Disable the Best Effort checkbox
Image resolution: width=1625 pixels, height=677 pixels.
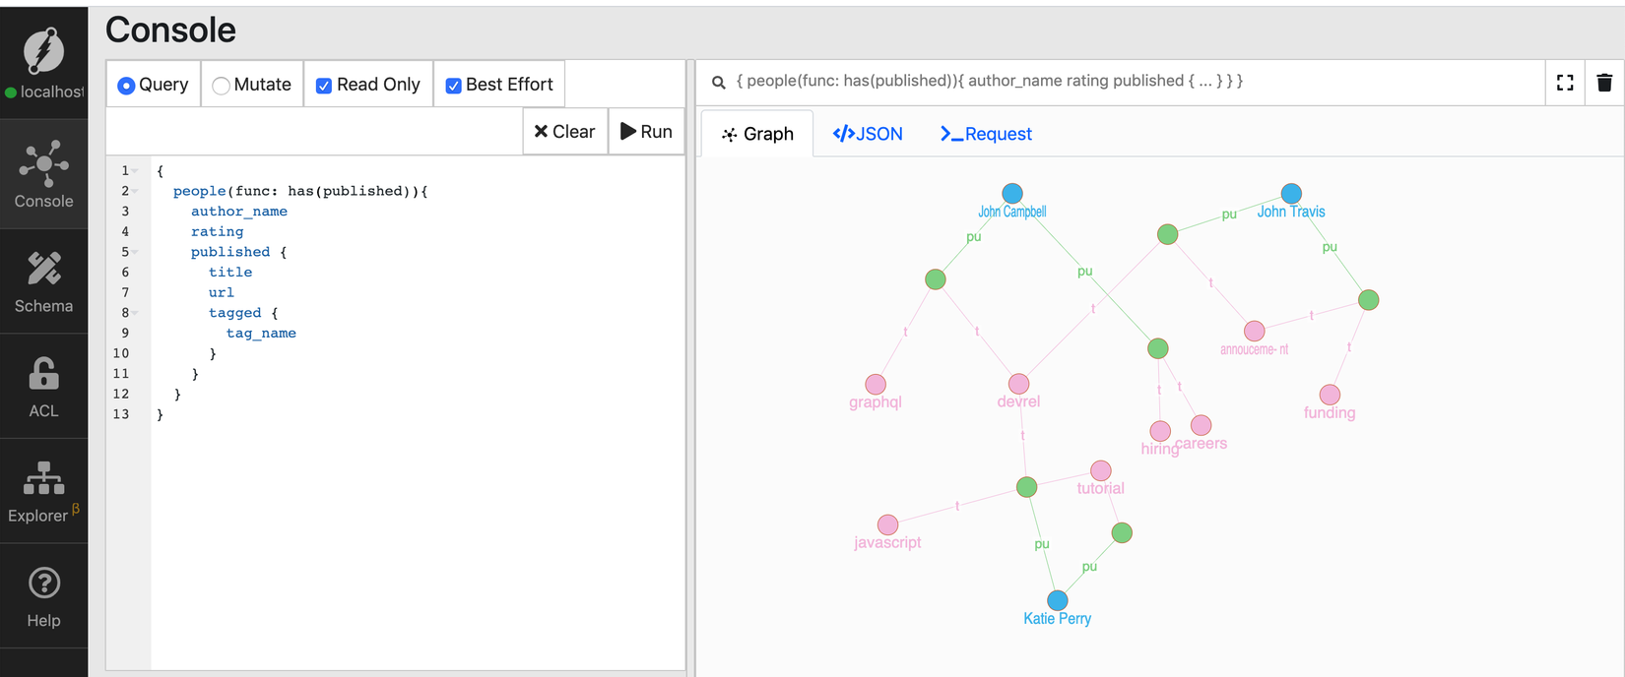click(x=453, y=86)
